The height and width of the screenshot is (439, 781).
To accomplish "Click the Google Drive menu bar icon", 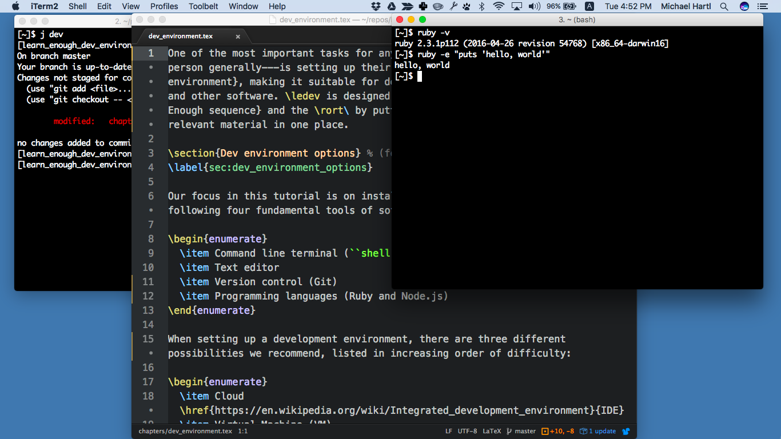I will [x=391, y=6].
